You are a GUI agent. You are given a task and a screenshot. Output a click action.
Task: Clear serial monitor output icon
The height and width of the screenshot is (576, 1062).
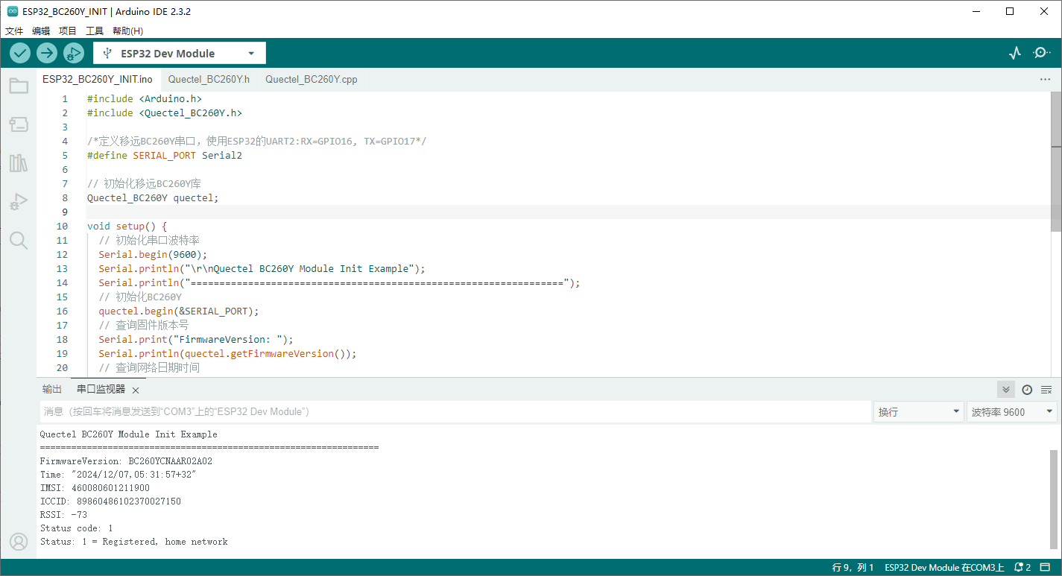pos(1046,390)
